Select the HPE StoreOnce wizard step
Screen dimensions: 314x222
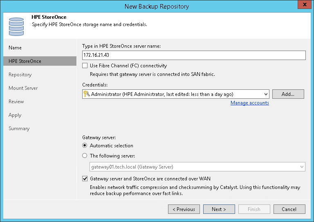25,61
